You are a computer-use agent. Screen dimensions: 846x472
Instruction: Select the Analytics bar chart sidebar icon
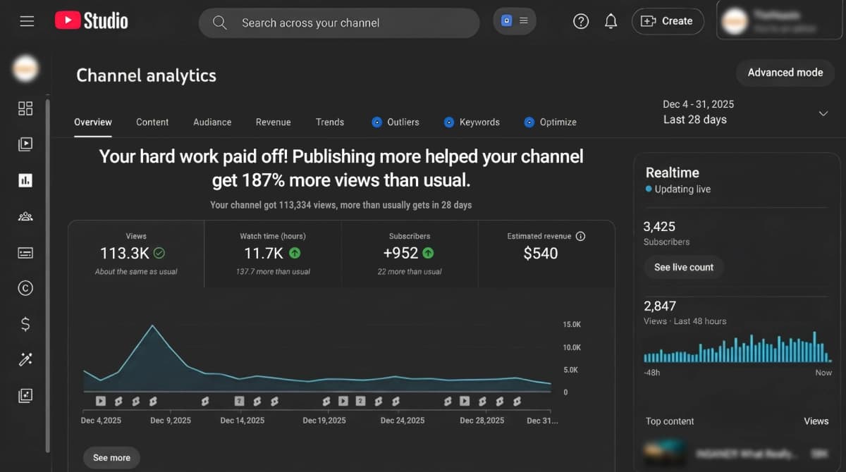pyautogui.click(x=25, y=180)
